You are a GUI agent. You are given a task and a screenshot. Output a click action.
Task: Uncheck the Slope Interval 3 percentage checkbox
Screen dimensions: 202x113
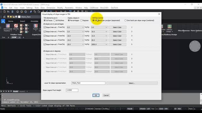click(x=45, y=36)
